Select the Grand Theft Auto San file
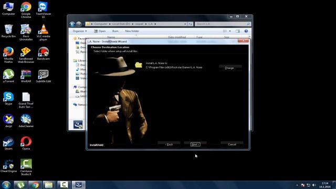This screenshot has width=336, height=189. pyautogui.click(x=26, y=100)
